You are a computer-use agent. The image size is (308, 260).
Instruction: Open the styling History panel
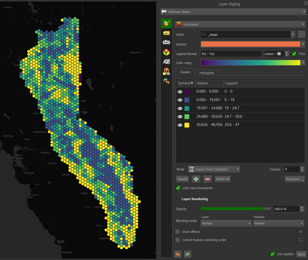click(166, 81)
